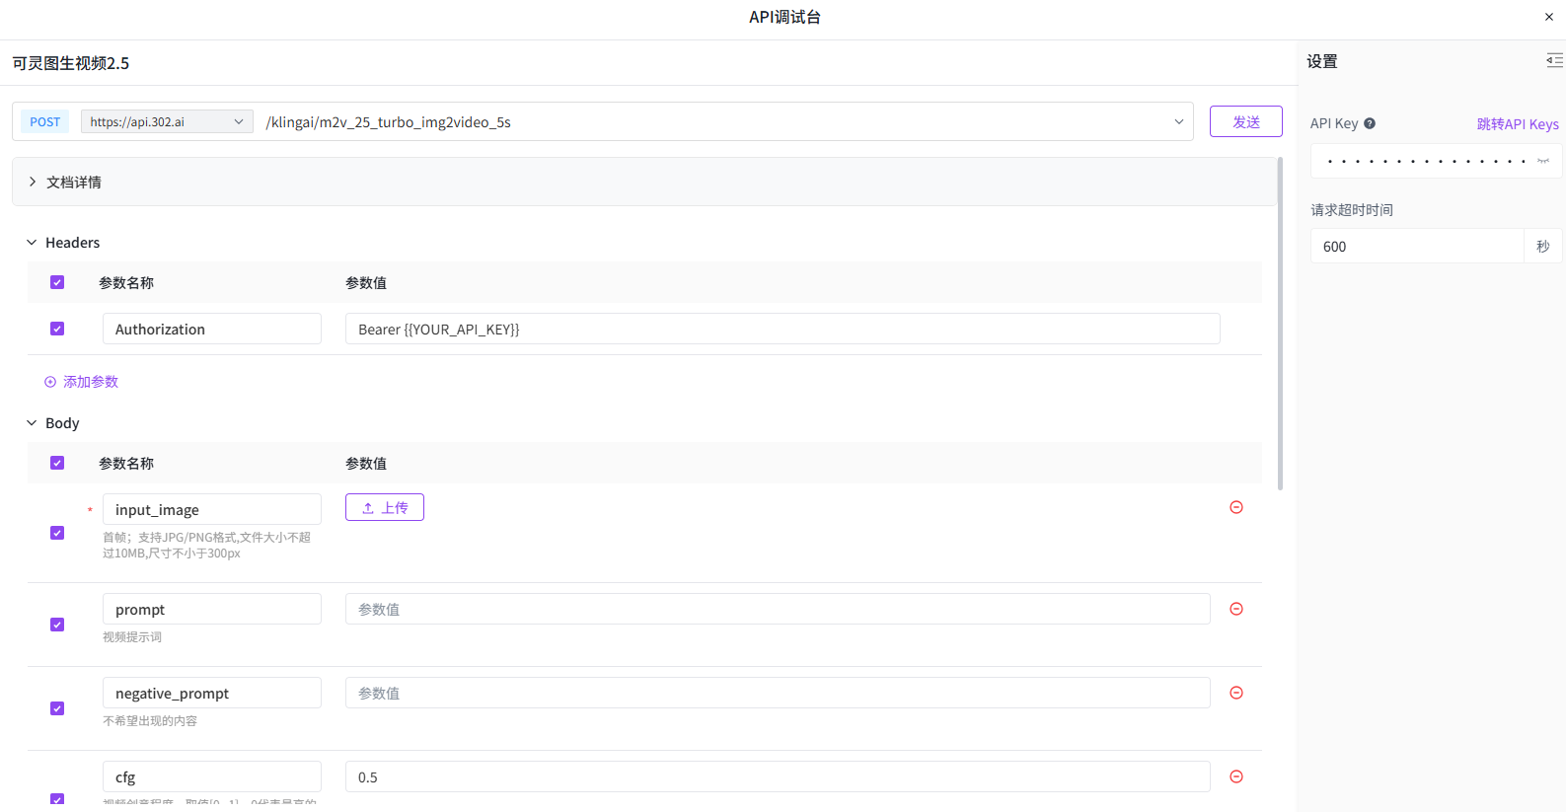
Task: Expand the 文档详情 section
Action: tap(65, 182)
